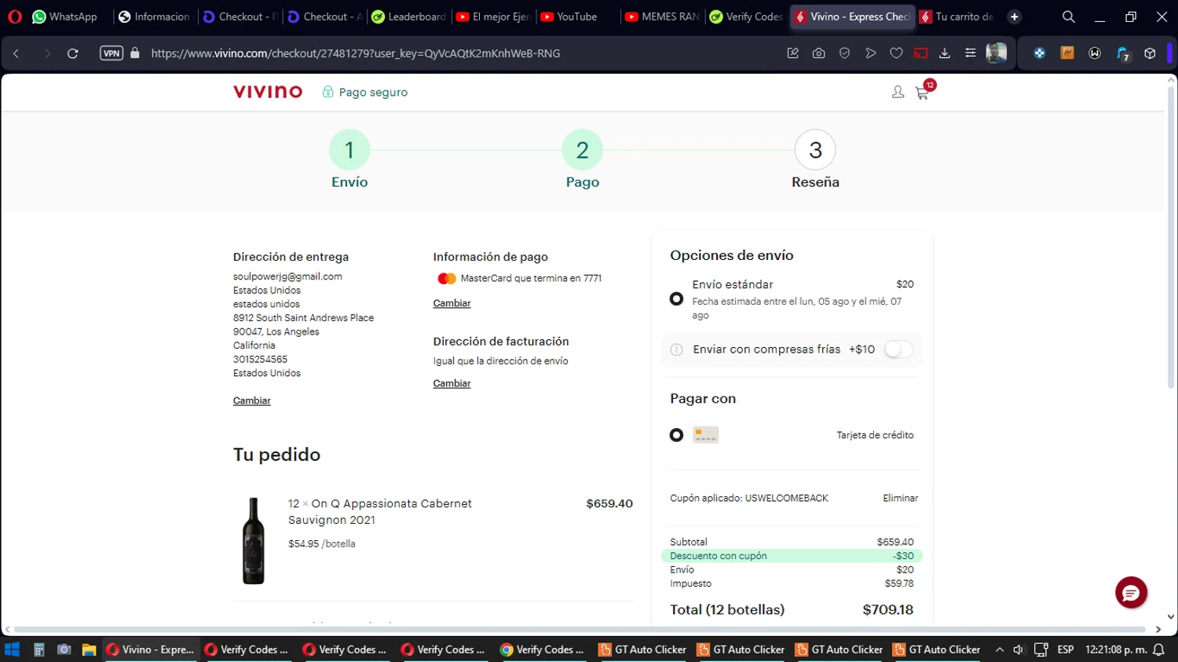
Task: Toggle the VPN badge in address bar
Action: click(112, 53)
